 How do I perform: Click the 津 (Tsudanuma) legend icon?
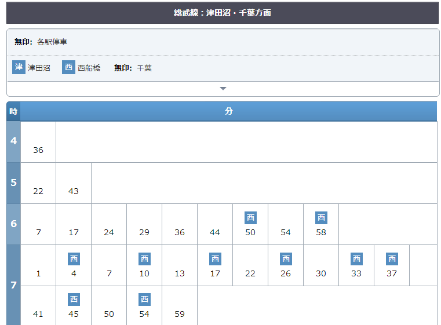(x=19, y=67)
